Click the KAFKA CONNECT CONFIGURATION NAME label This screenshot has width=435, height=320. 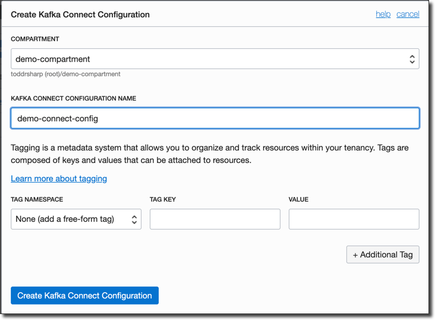pyautogui.click(x=73, y=99)
